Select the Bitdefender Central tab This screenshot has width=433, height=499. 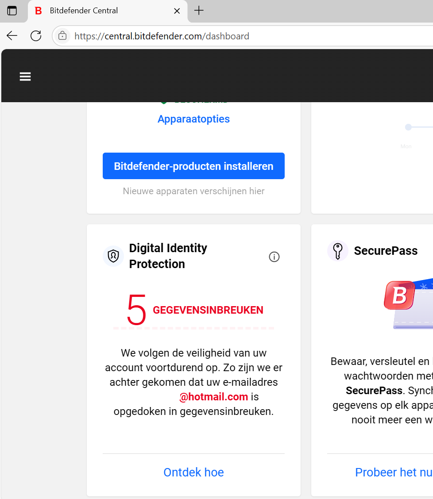click(108, 11)
